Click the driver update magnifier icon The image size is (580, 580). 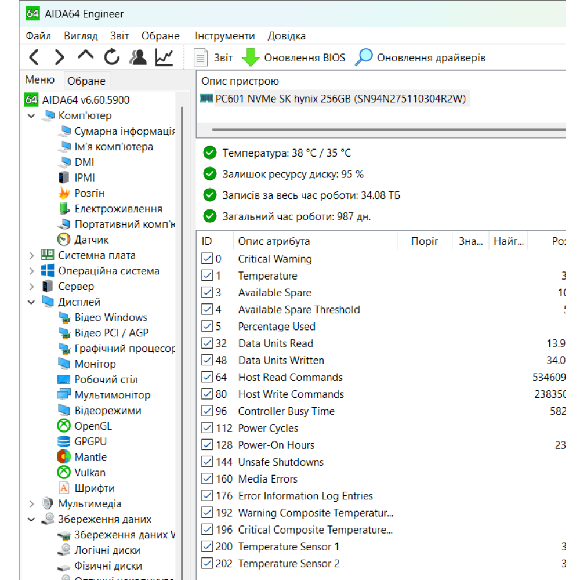(364, 57)
